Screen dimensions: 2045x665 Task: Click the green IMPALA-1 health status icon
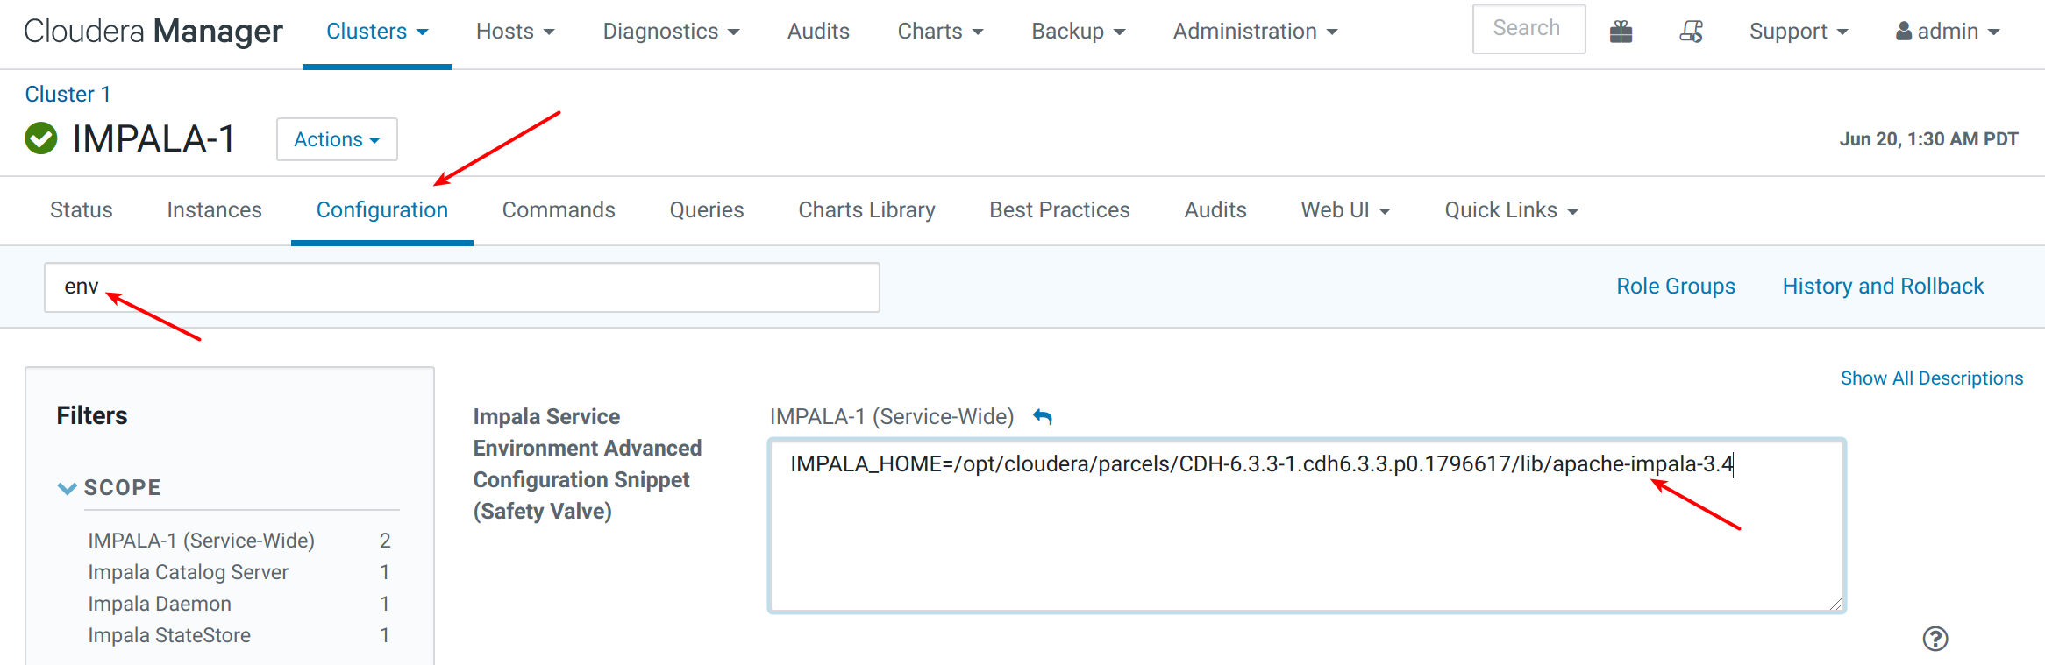41,138
